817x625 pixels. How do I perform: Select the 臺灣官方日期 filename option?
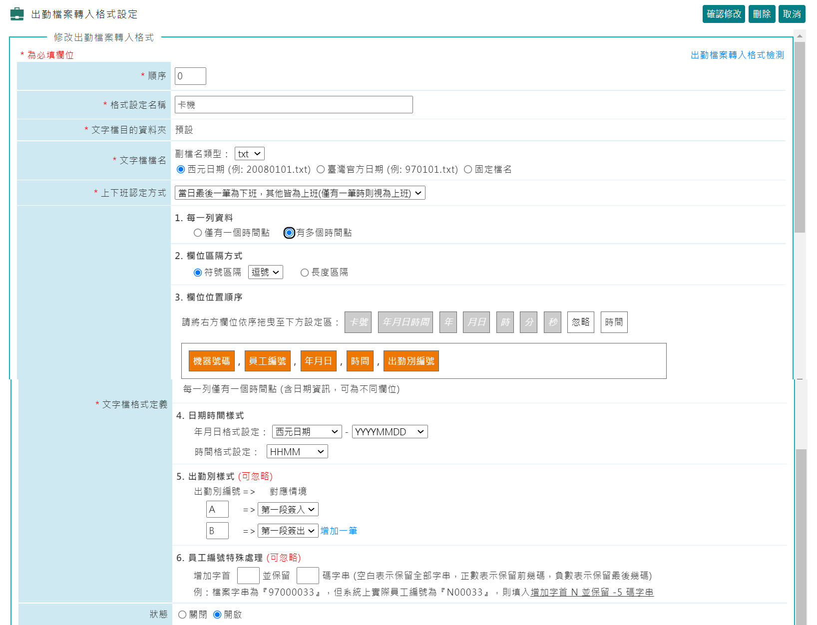[x=321, y=169]
